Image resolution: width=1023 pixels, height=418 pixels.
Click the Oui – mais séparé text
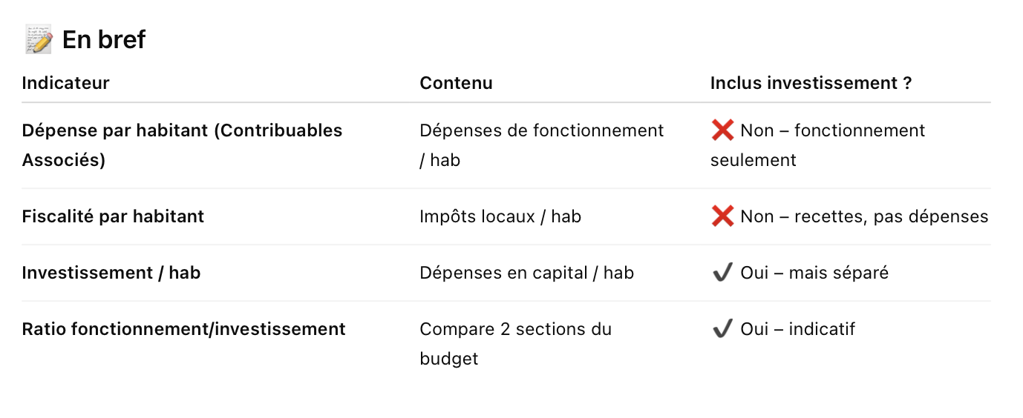tap(814, 273)
